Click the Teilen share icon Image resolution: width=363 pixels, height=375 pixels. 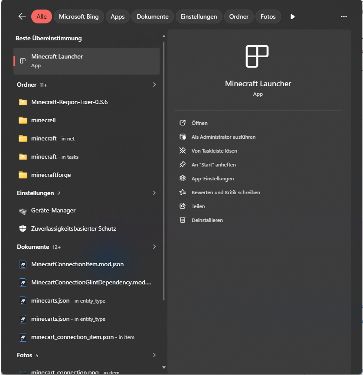pyautogui.click(x=183, y=206)
